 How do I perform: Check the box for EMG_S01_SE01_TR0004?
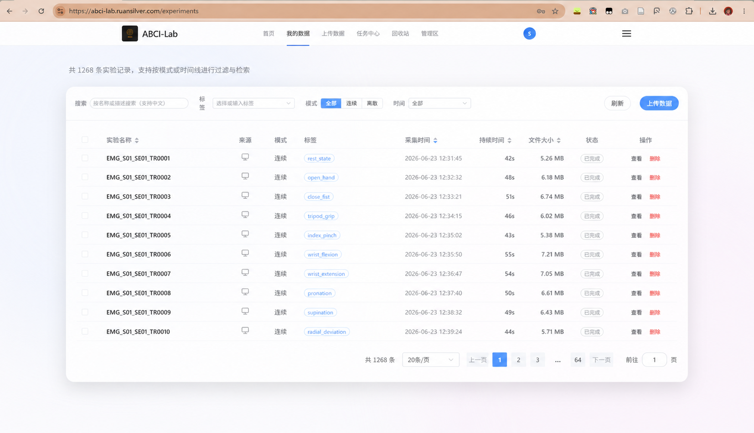(85, 216)
